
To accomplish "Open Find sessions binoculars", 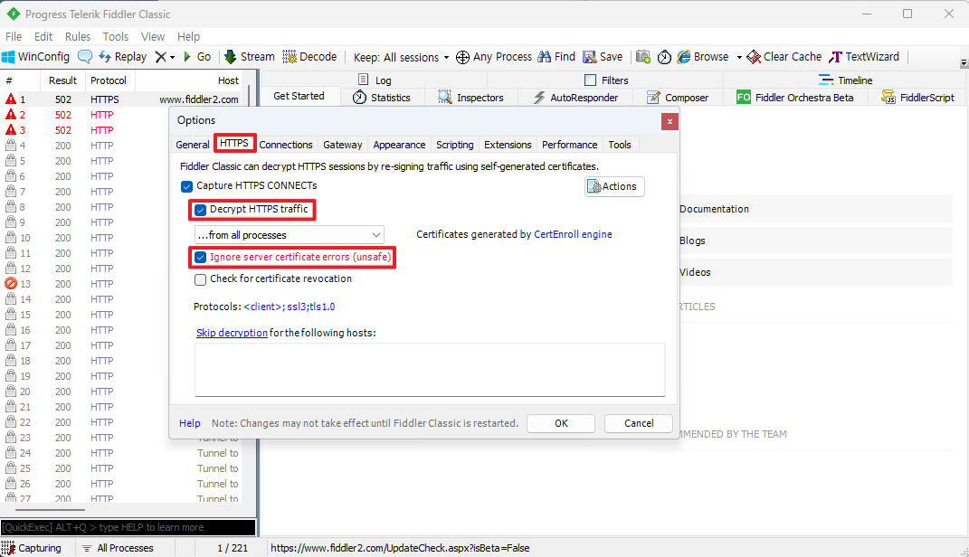I will [556, 57].
